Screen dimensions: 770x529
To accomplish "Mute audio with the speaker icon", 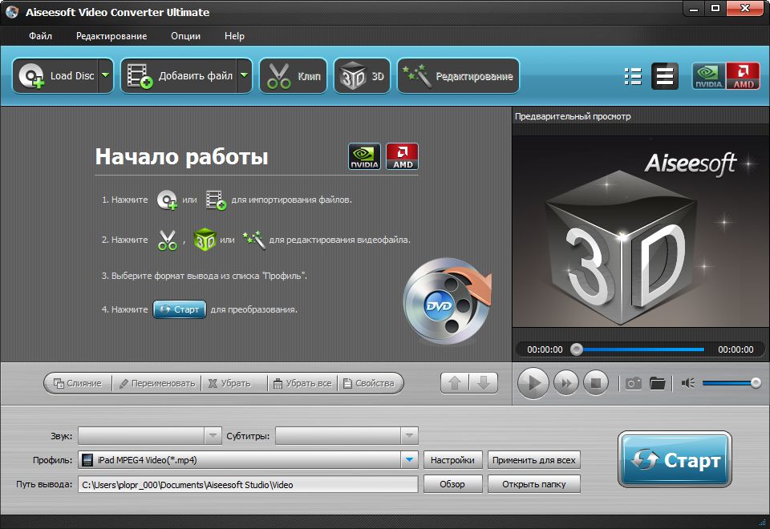I will [x=687, y=383].
